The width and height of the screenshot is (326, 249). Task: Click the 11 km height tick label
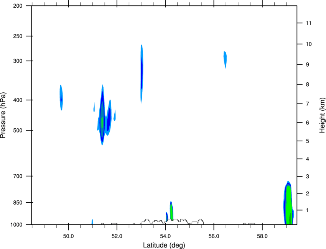(308, 23)
